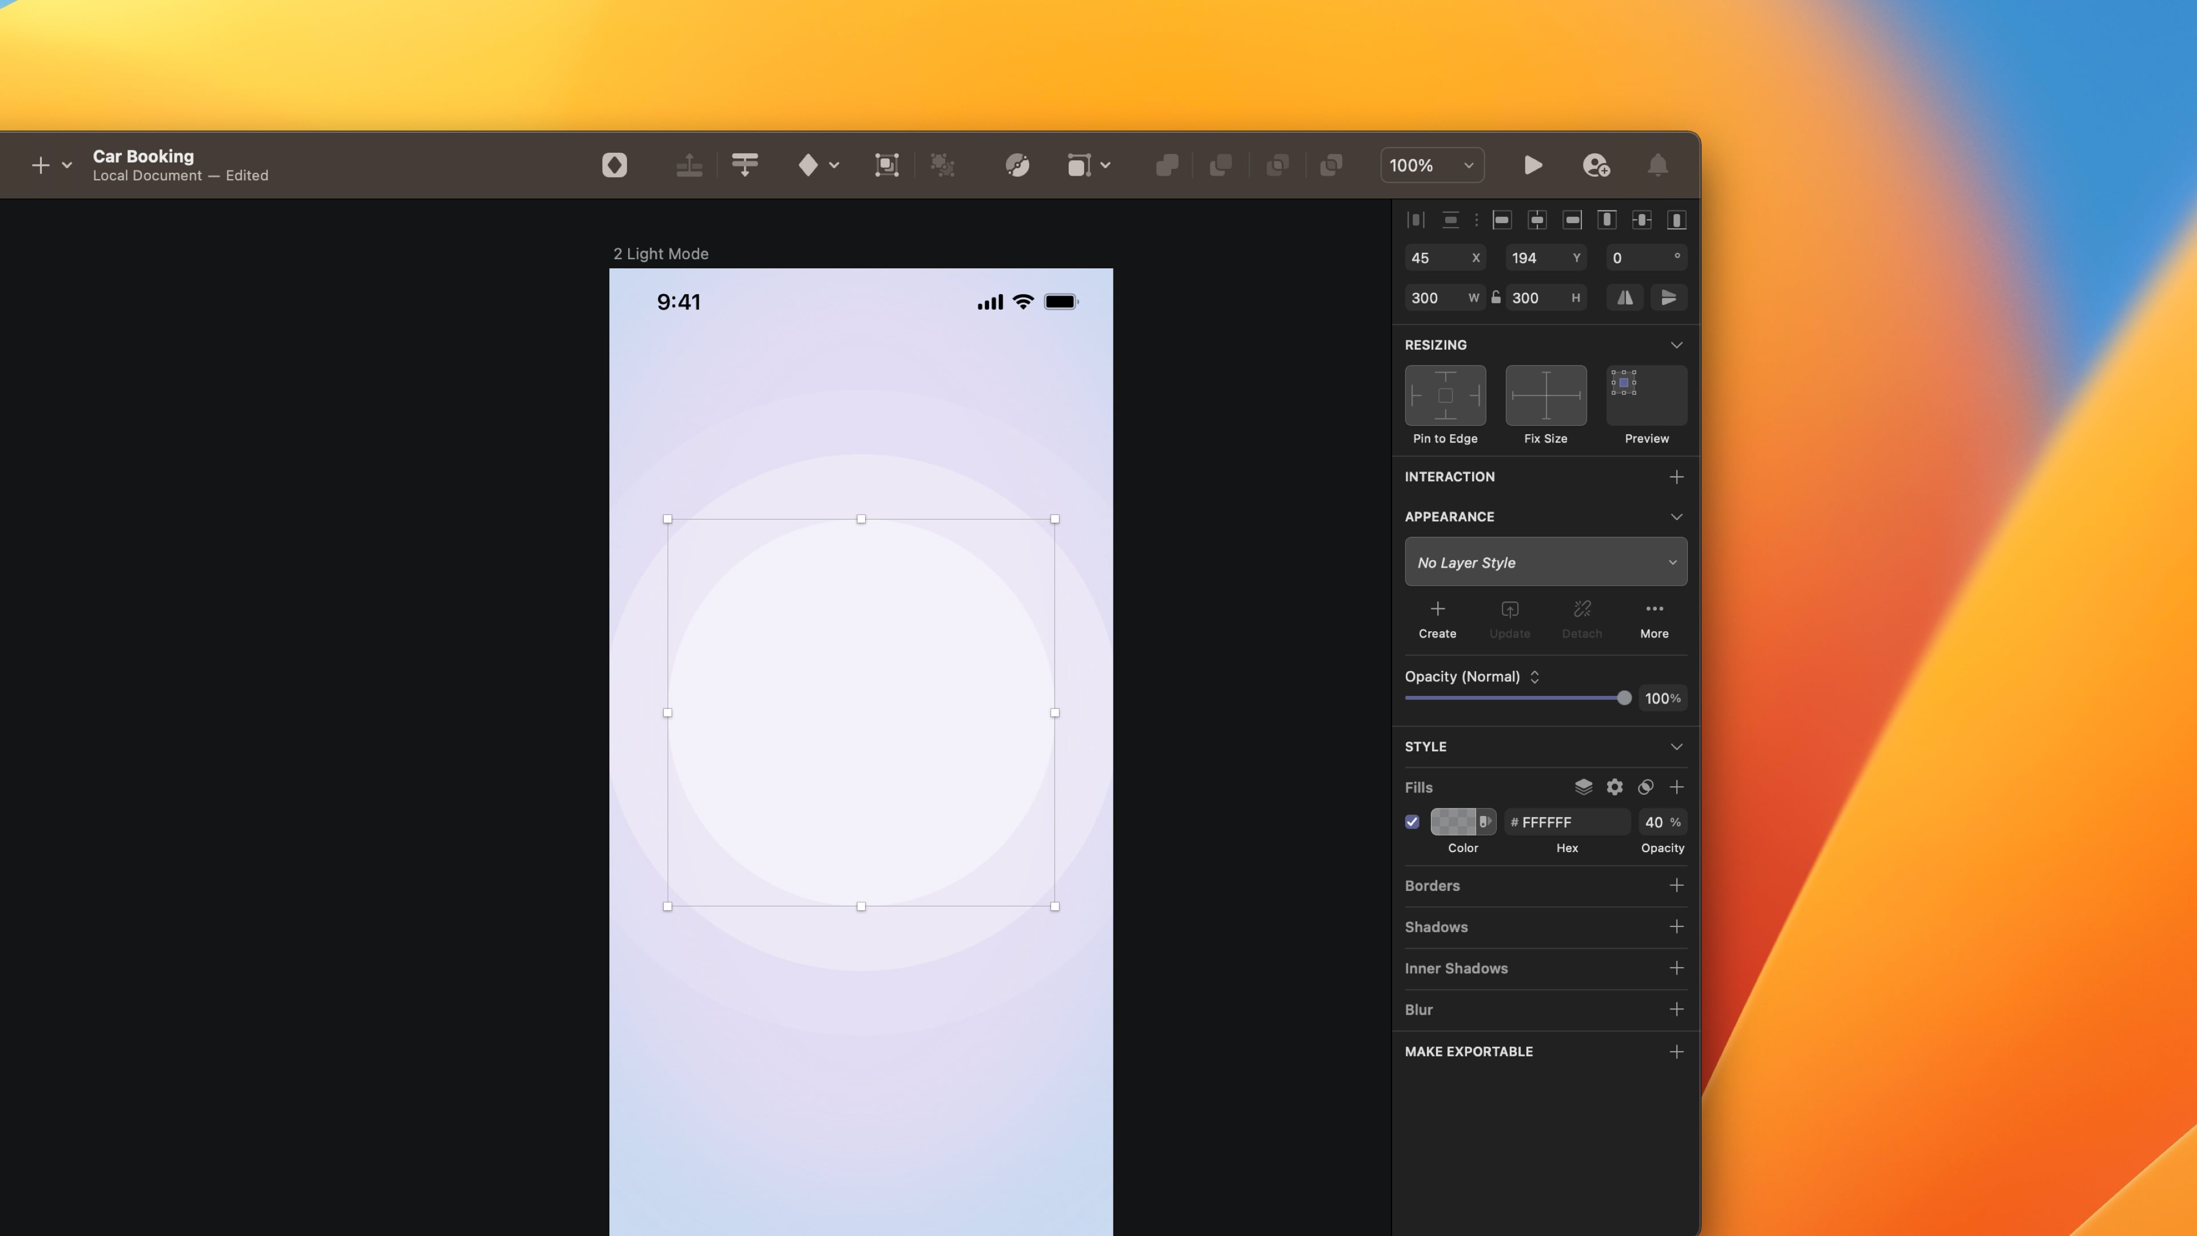Collapse the Resizing section chevron
Screen dimensions: 2197x1236
1676,344
